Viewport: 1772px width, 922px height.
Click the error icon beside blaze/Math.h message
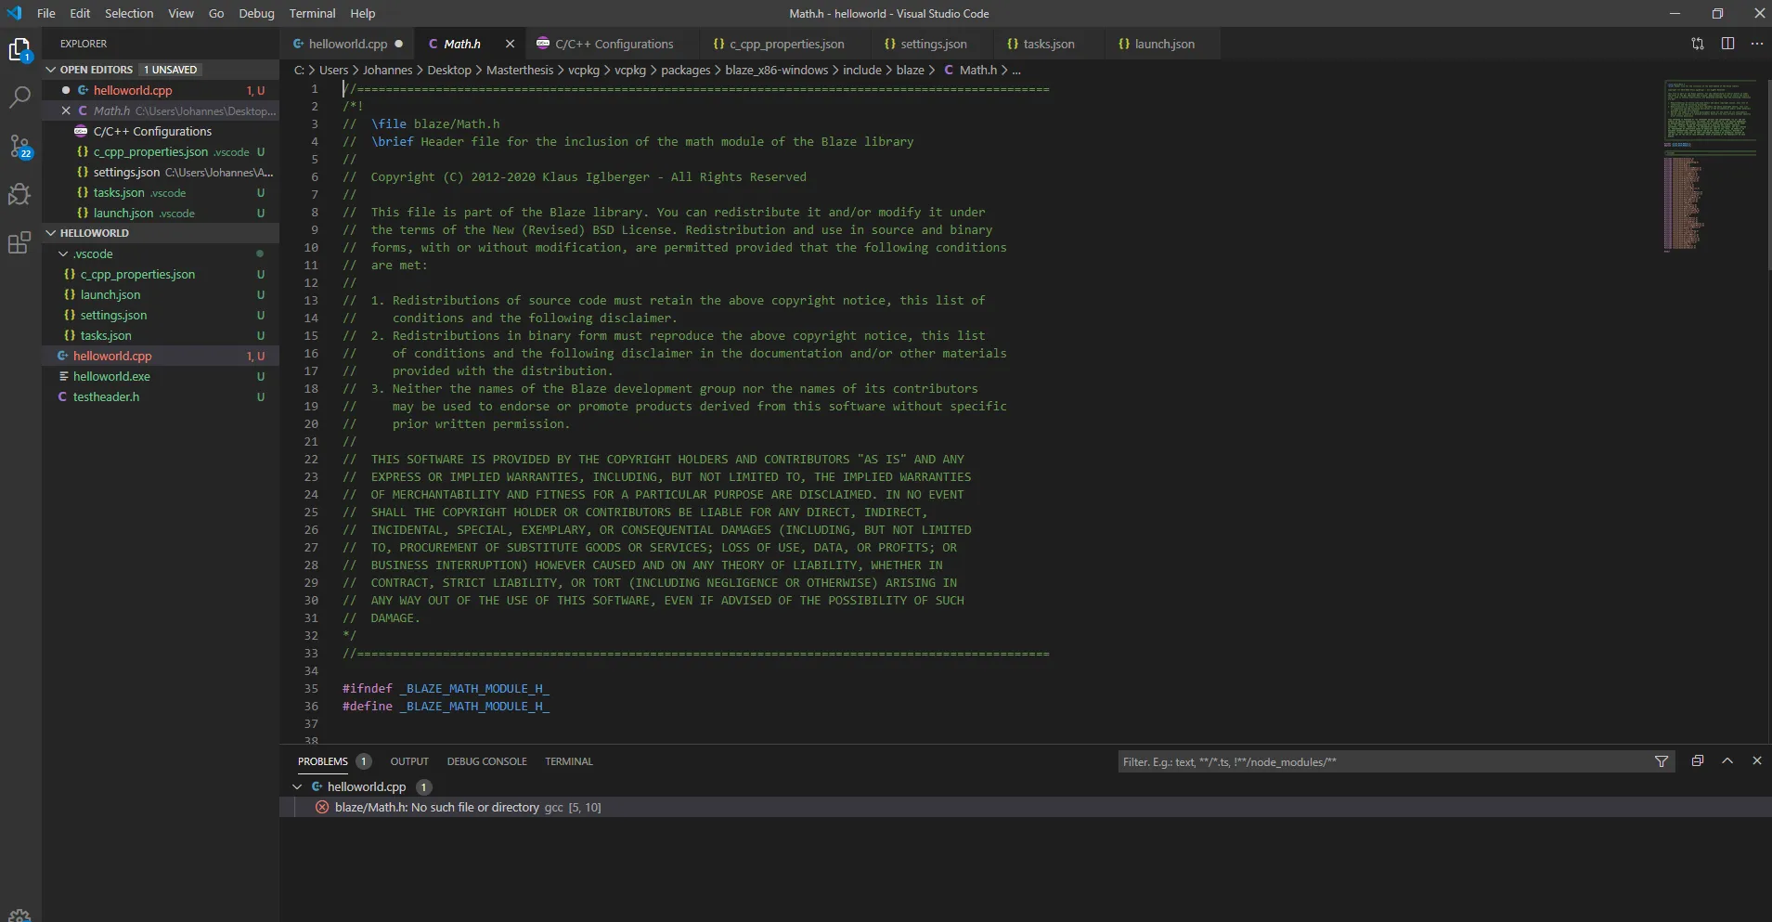tap(322, 807)
